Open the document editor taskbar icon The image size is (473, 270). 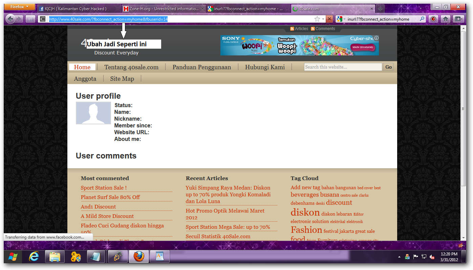[x=159, y=257]
